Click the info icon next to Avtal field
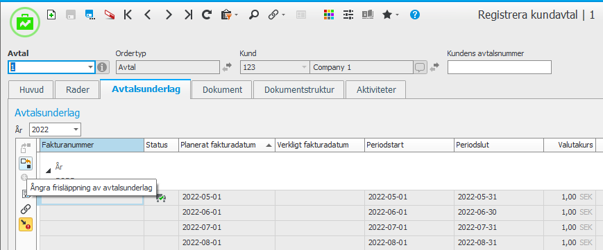 tap(102, 67)
